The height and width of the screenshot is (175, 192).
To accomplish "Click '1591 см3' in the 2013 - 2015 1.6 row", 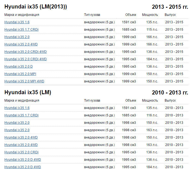I will click(x=129, y=22).
